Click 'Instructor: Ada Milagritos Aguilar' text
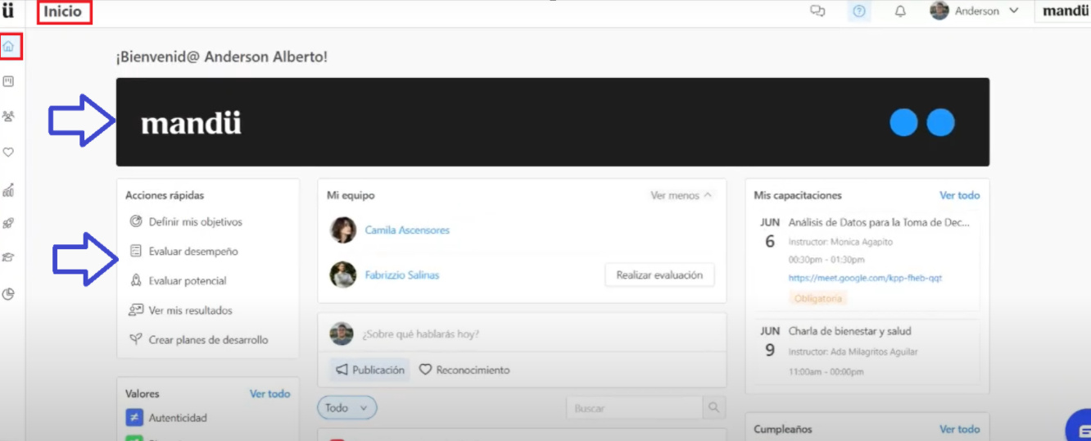1091x441 pixels. click(x=853, y=352)
